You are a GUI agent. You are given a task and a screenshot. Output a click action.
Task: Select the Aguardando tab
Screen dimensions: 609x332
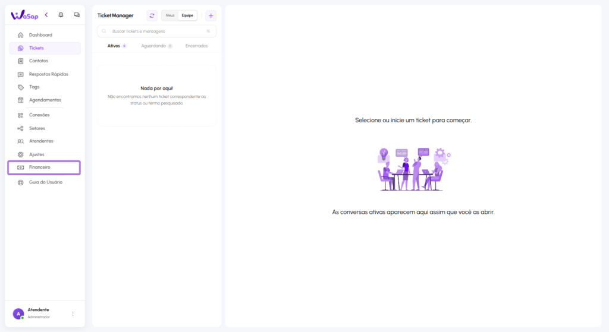(x=153, y=46)
